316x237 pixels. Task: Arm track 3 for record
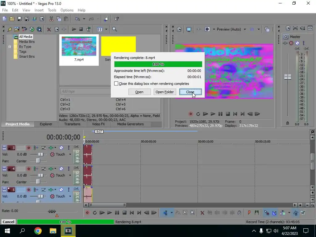pyautogui.click(x=29, y=148)
